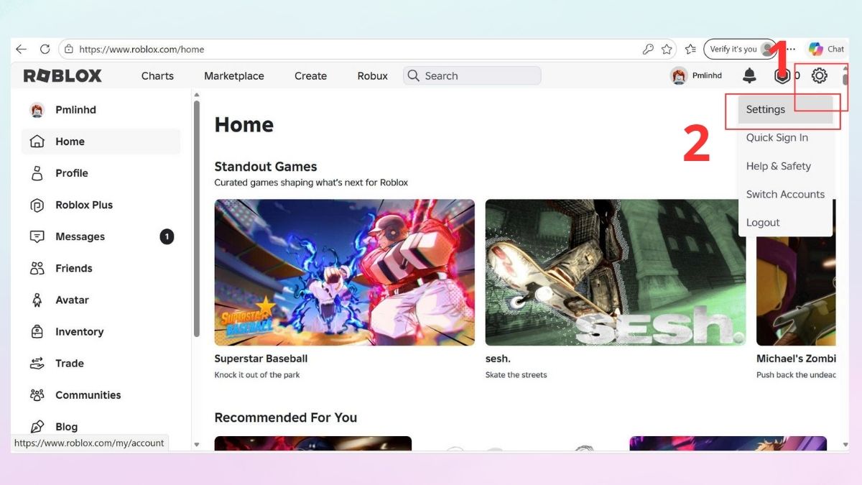The height and width of the screenshot is (485, 862).
Task: Open Superstar Baseball game thumbnail
Action: [345, 272]
